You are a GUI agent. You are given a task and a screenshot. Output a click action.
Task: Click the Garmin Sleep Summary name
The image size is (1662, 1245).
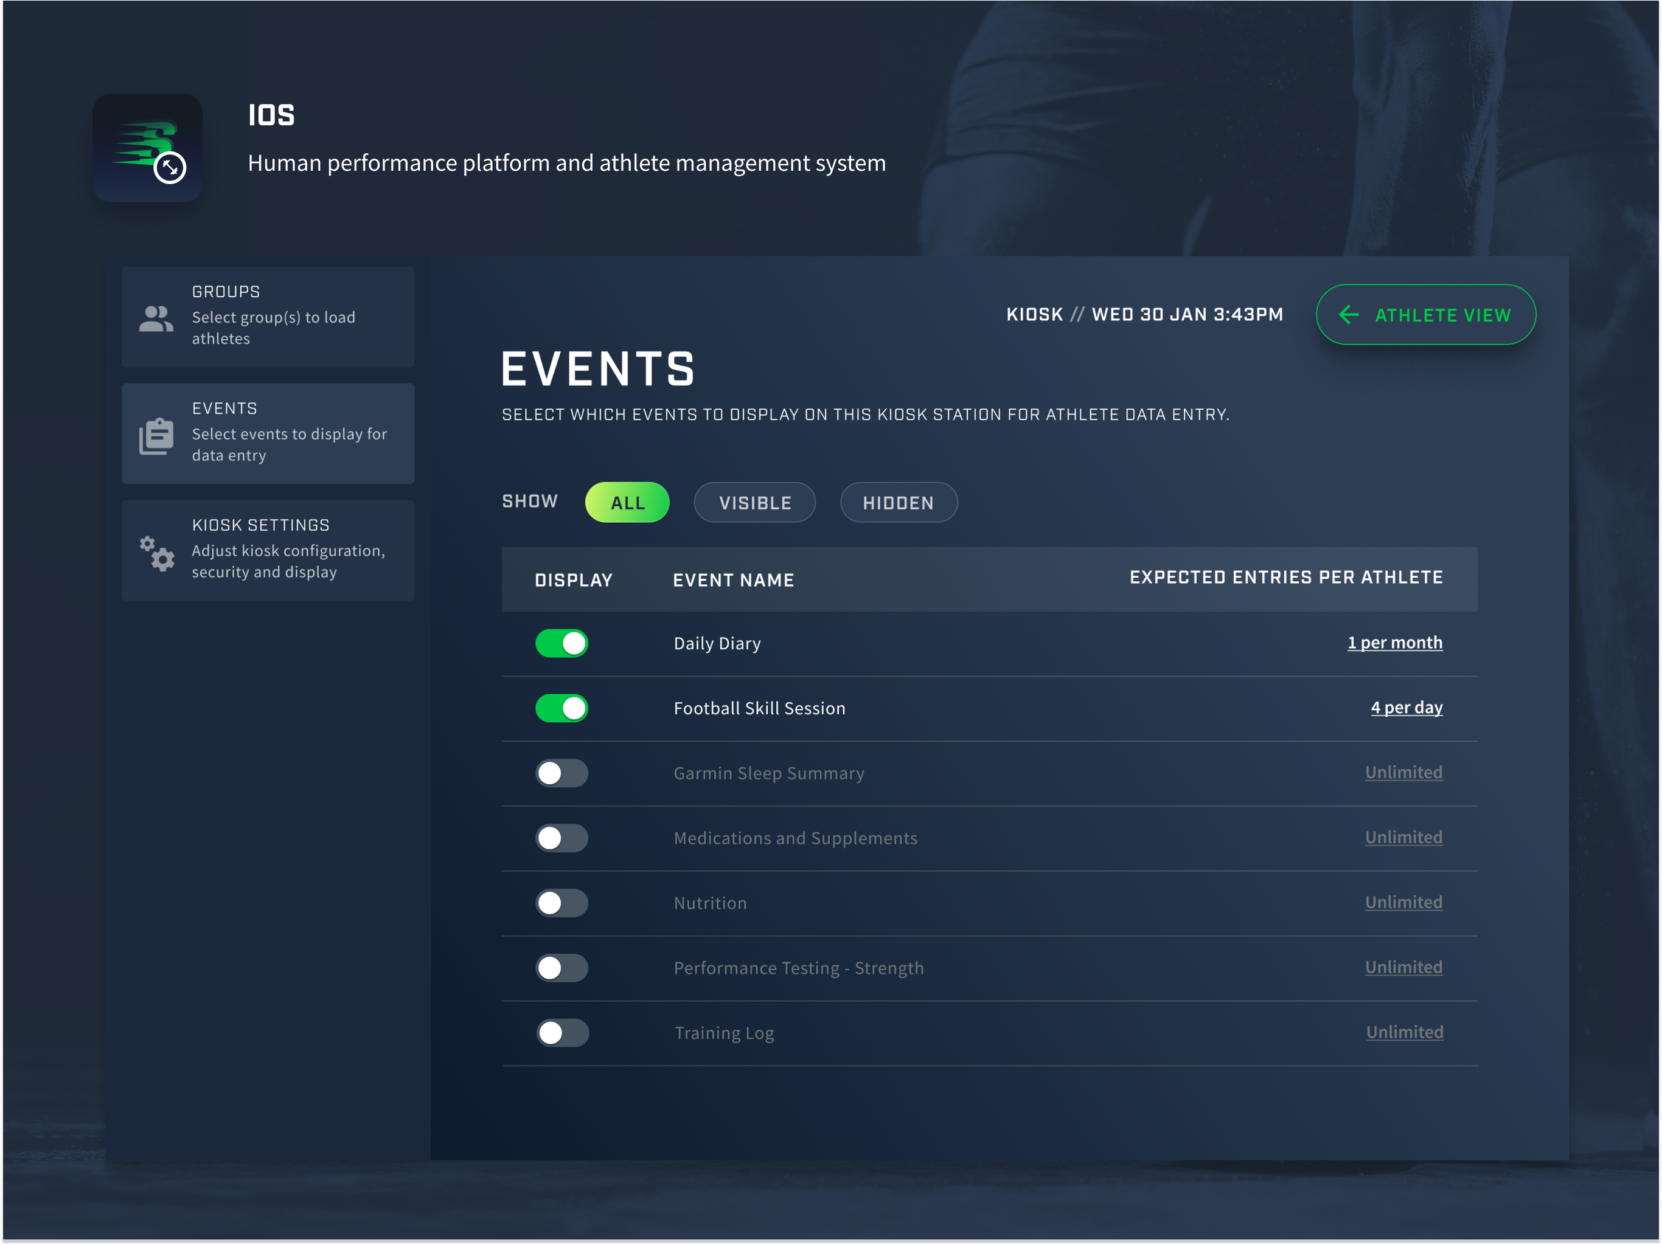(x=768, y=774)
